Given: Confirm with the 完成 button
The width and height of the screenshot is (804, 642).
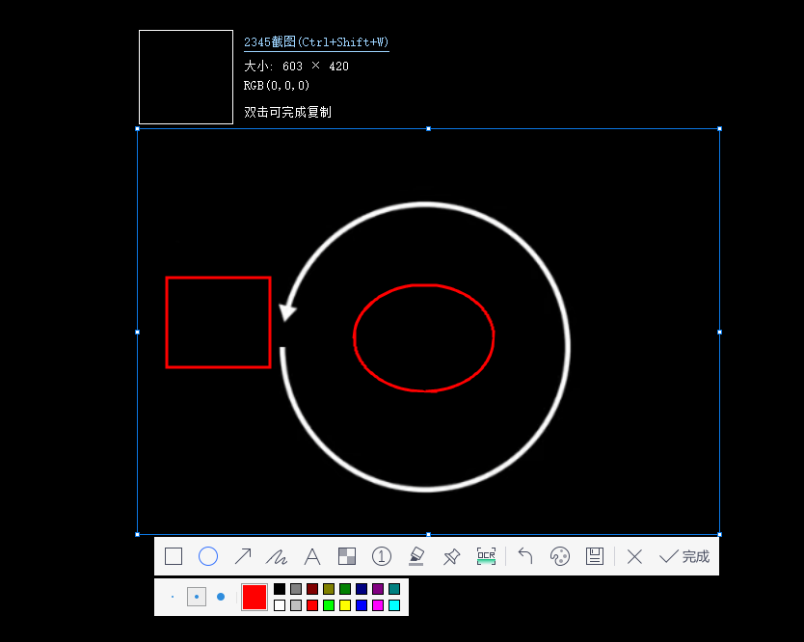Looking at the screenshot, I should (684, 556).
